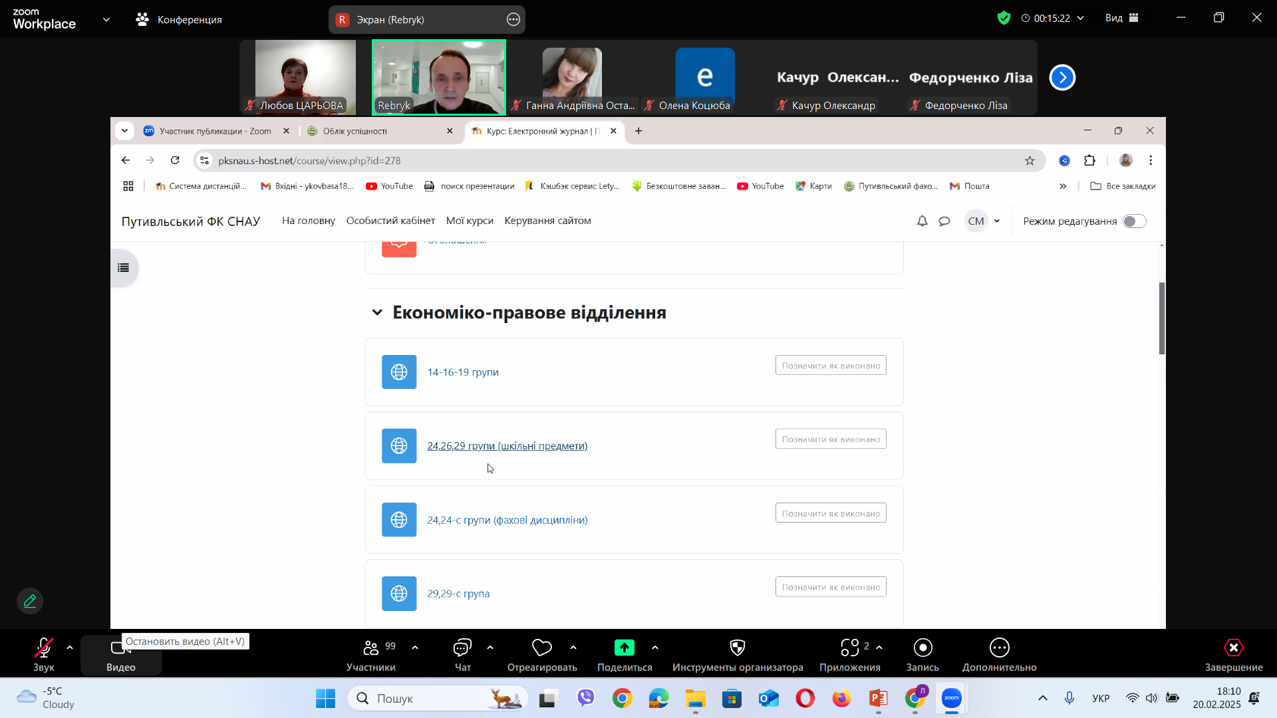Open the 24,24-с групи (фахові дисципліни) link
The image size is (1277, 718).
point(507,520)
